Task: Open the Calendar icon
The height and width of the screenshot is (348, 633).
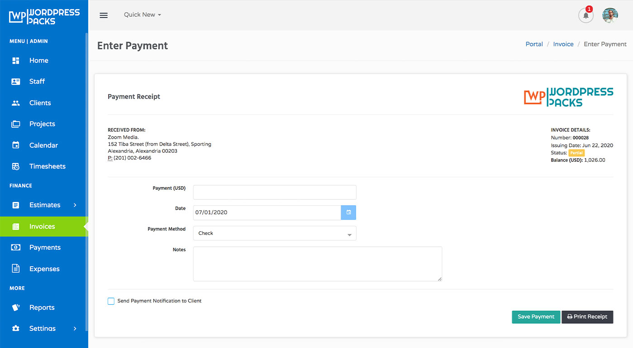Action: point(16,145)
